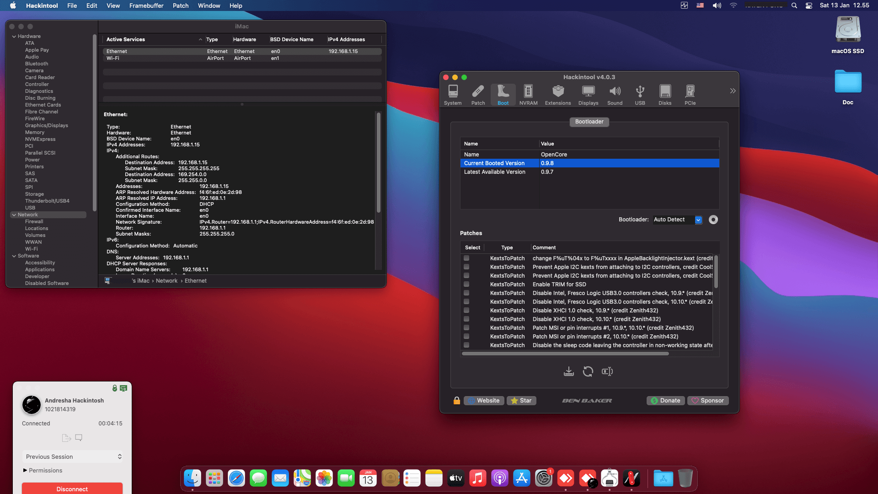Viewport: 878px width, 494px height.
Task: Open the App Store from the Dock
Action: 522,478
